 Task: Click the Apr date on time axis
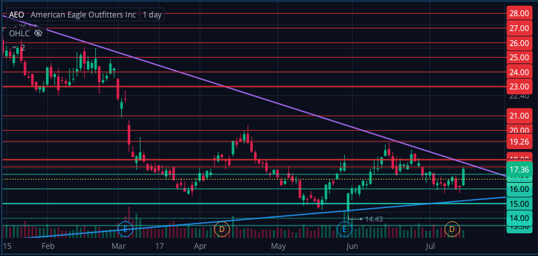pos(200,246)
